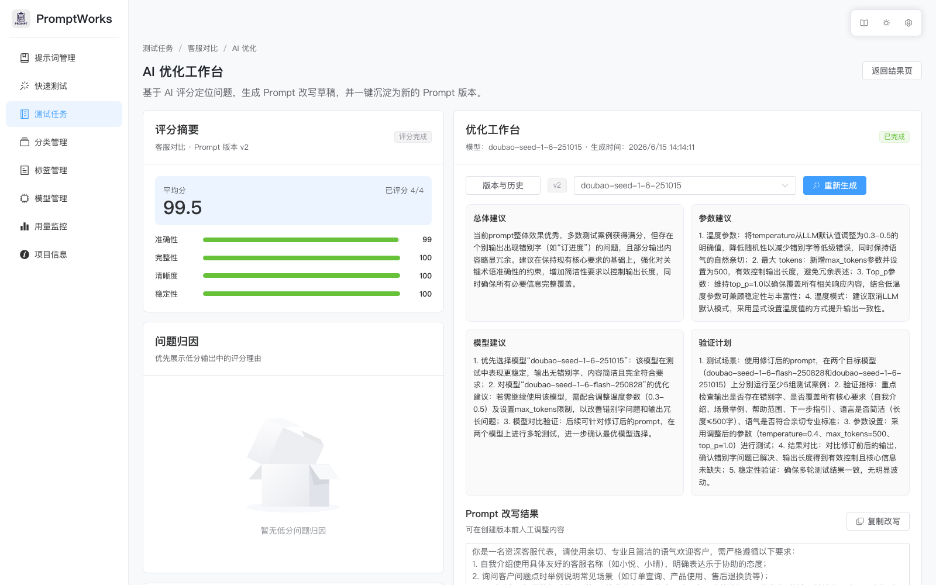This screenshot has width=936, height=585.
Task: Switch theme with the sun icon
Action: pos(886,23)
